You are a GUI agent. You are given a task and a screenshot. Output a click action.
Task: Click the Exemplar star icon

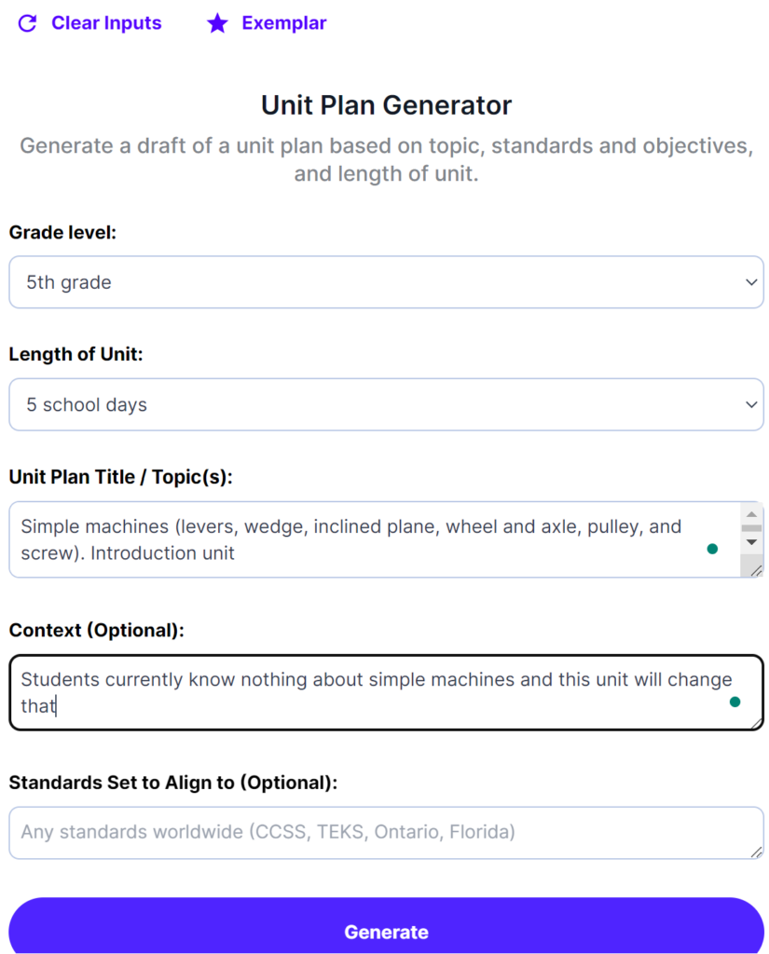coord(217,23)
